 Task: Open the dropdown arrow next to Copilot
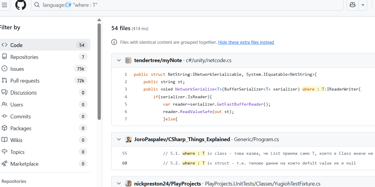tap(363, 5)
